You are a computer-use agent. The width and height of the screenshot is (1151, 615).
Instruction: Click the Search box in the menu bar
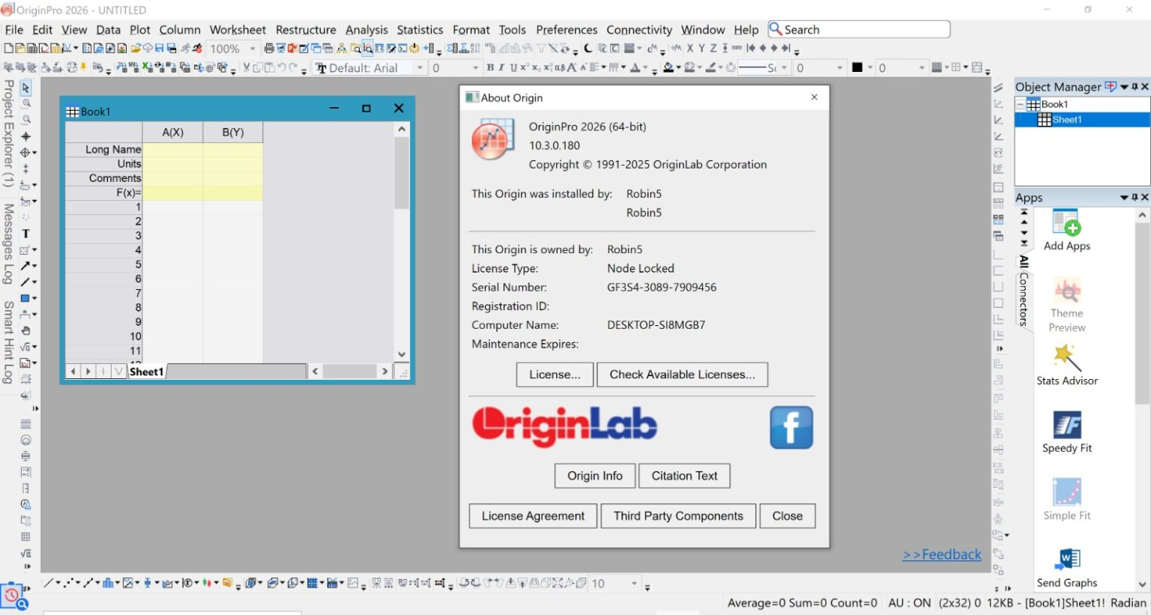(x=860, y=30)
